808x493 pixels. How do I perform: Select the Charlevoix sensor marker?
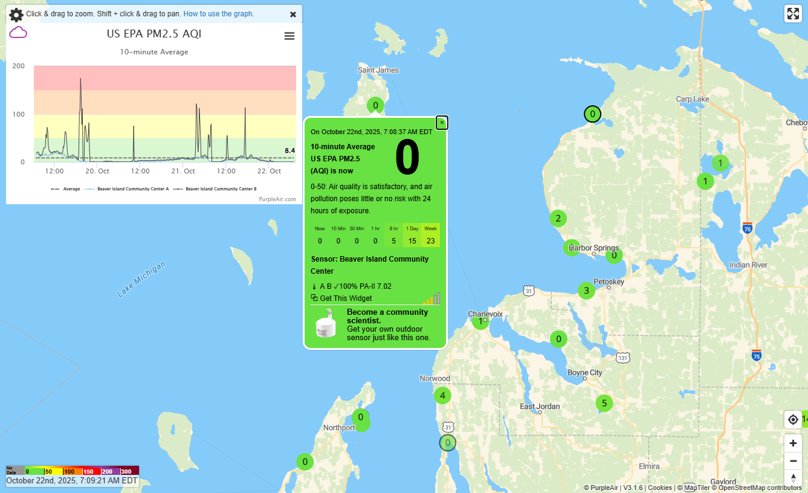[480, 321]
